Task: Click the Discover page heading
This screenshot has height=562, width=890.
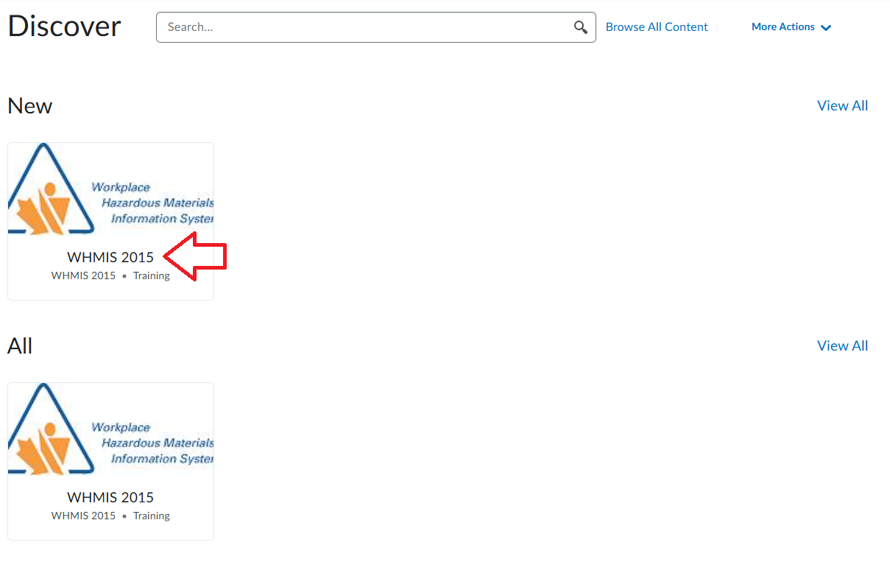Action: point(64,26)
